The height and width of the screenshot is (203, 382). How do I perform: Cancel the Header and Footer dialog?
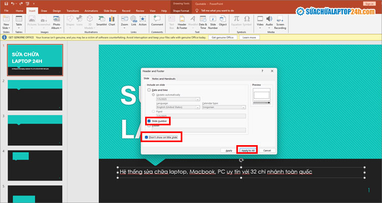coord(267,151)
